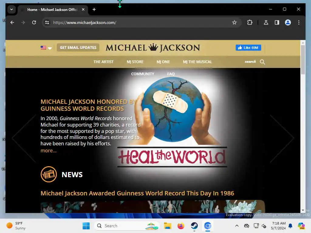Click the Michael Jackson crown logo
This screenshot has width=311, height=233.
[x=153, y=48]
